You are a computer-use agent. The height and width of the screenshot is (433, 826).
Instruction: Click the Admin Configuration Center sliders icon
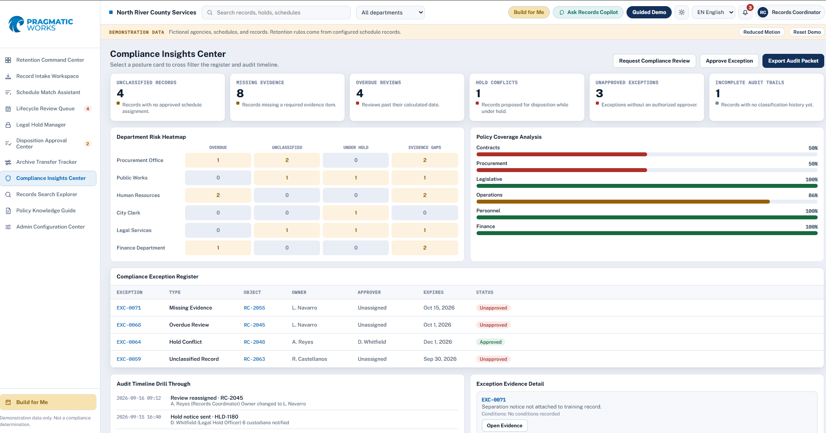point(8,227)
